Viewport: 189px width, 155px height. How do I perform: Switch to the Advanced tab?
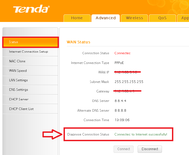[x=106, y=18]
